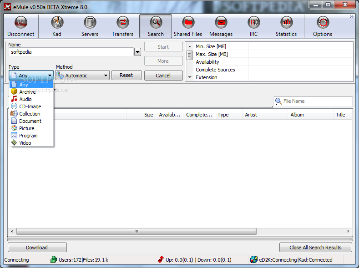Sort results by Album column
Screen dimensions: 359x268
(x=311, y=115)
